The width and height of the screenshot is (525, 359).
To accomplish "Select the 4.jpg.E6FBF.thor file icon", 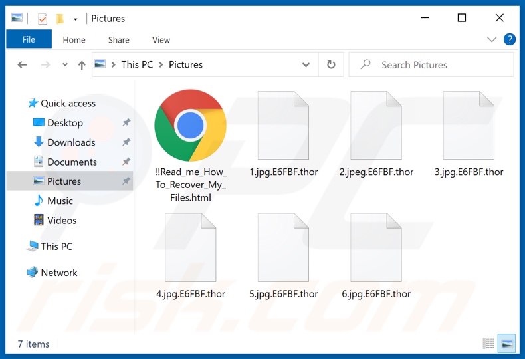I will click(191, 247).
